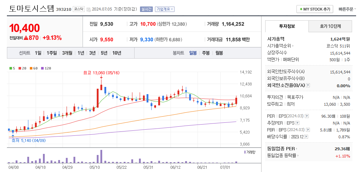Click help icon next to 배당수익률 2023.12
Screen dimensions: 359x172
point(306,137)
